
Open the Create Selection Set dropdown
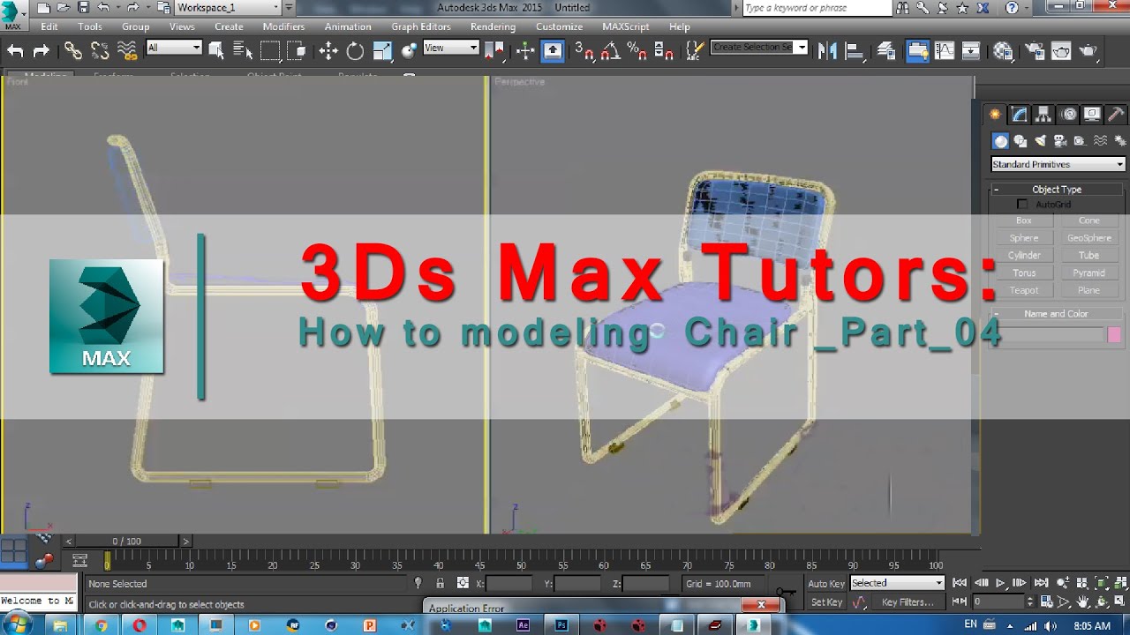(x=759, y=48)
